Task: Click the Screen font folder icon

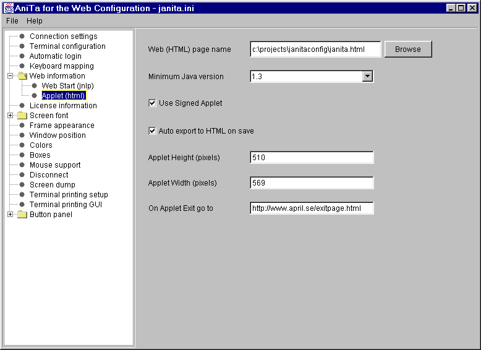Action: pos(22,116)
